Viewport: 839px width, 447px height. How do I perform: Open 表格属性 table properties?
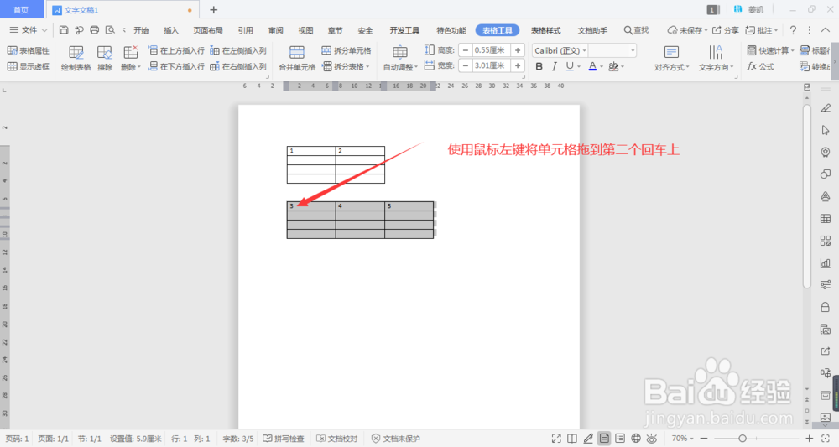click(29, 50)
